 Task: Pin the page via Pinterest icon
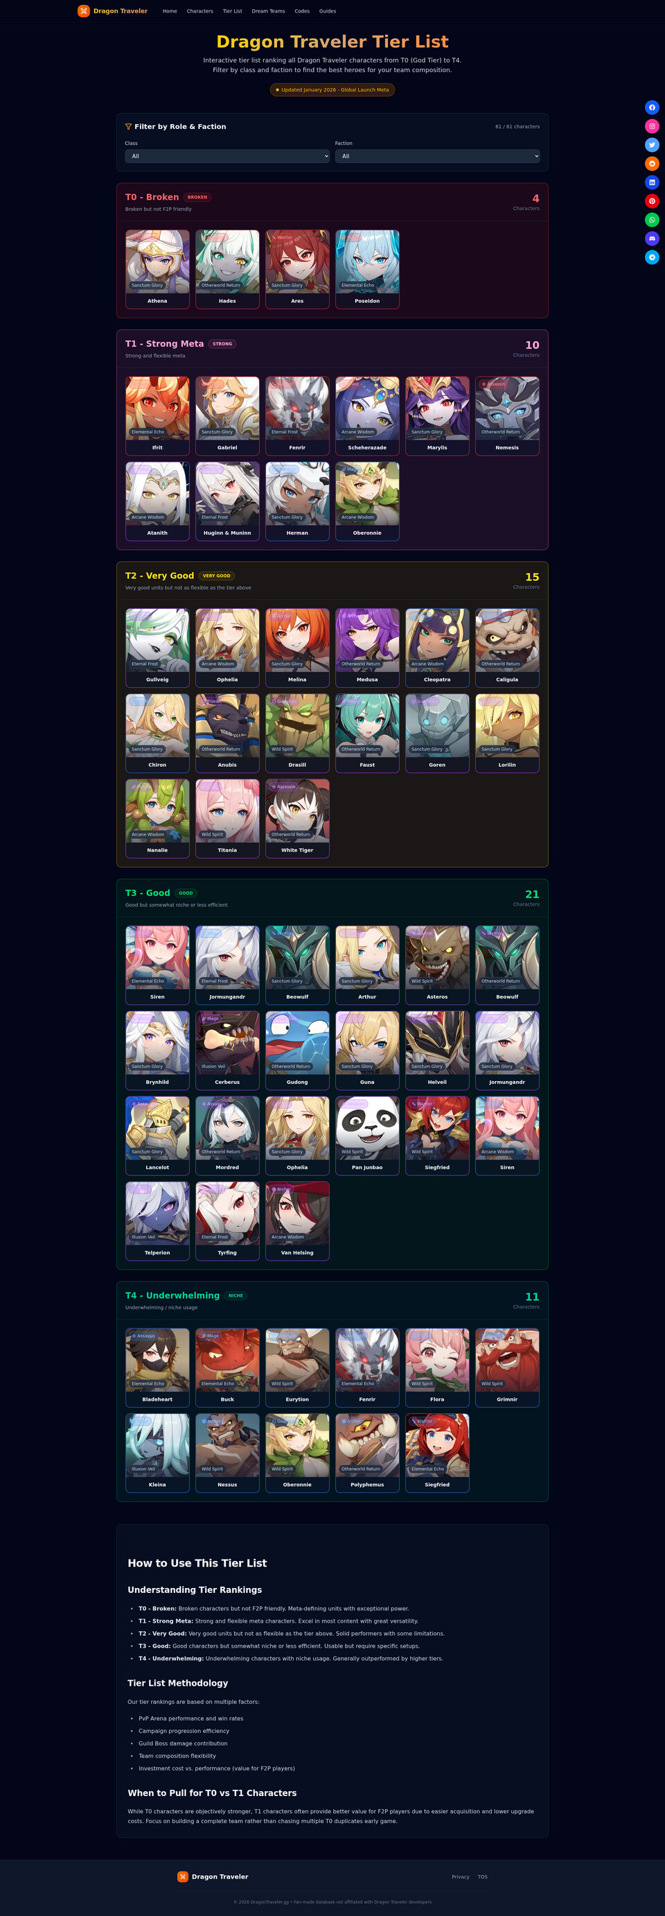pos(652,201)
